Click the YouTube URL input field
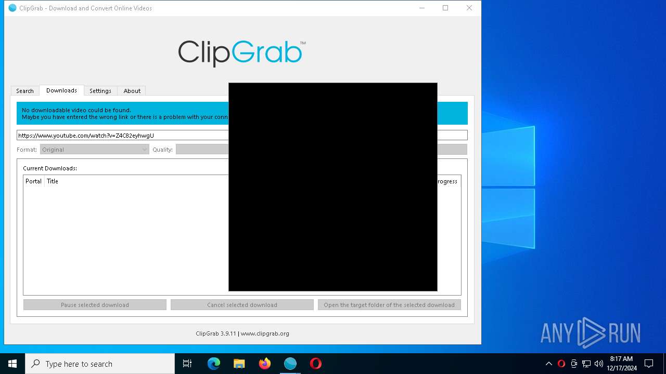Image resolution: width=666 pixels, height=374 pixels. coord(242,136)
